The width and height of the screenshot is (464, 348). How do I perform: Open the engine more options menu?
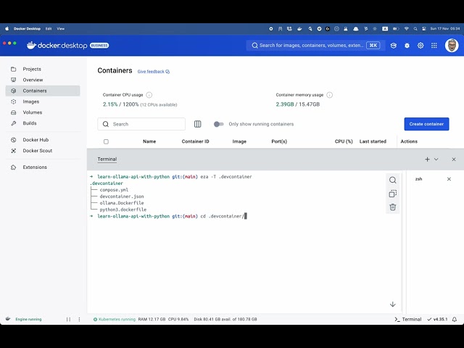click(79, 319)
